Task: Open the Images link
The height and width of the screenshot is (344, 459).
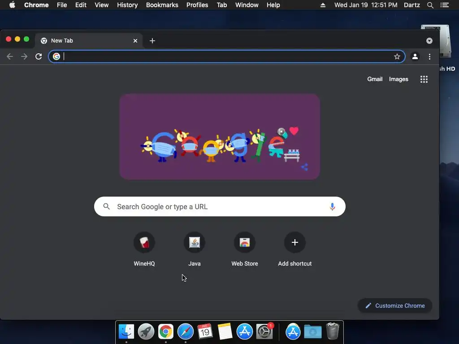Action: 398,79
